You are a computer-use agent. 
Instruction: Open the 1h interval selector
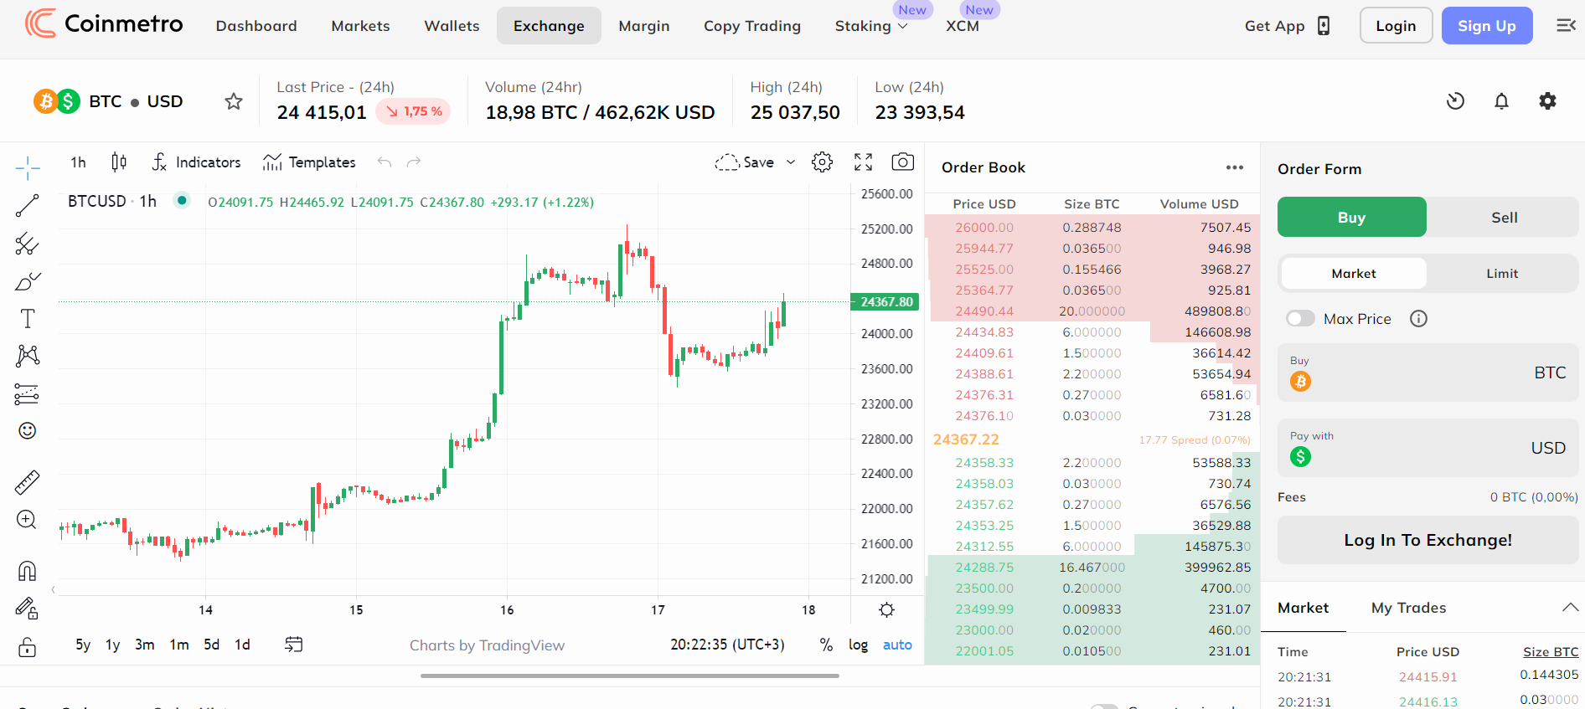point(78,162)
